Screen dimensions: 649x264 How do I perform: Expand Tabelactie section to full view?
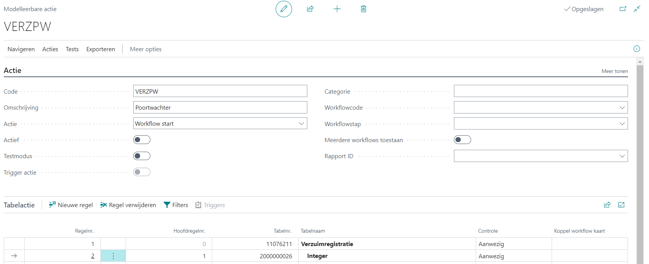coord(621,205)
